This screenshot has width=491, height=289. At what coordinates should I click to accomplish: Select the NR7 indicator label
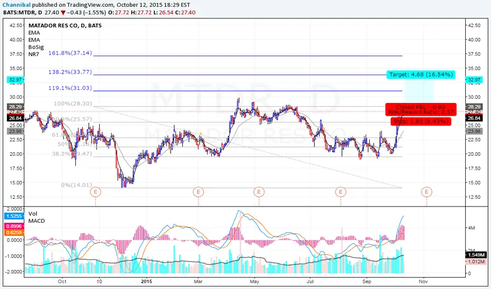(34, 54)
